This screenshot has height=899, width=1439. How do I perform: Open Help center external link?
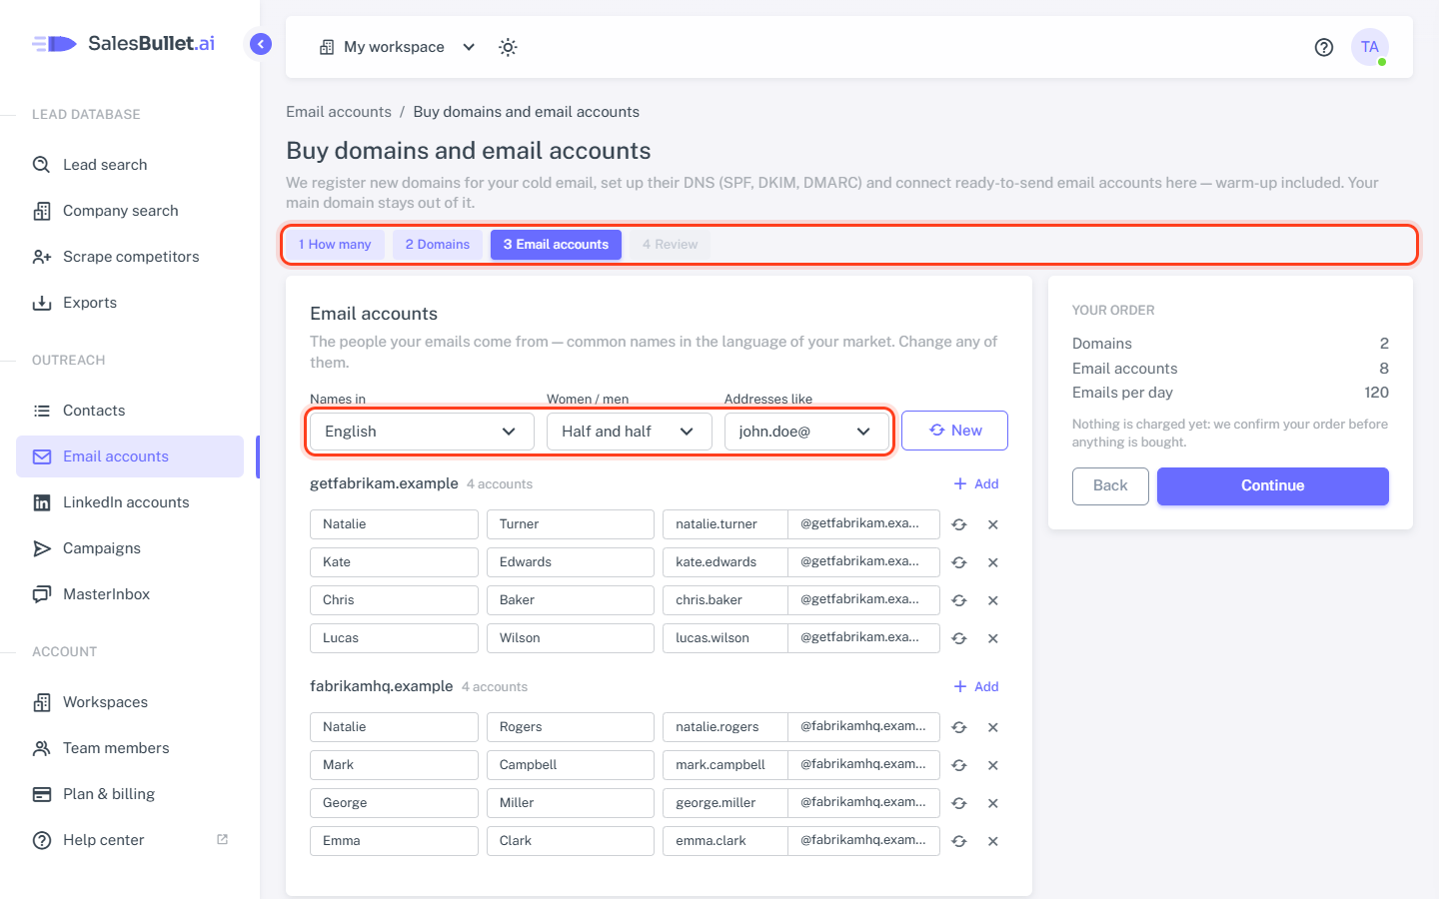point(130,840)
